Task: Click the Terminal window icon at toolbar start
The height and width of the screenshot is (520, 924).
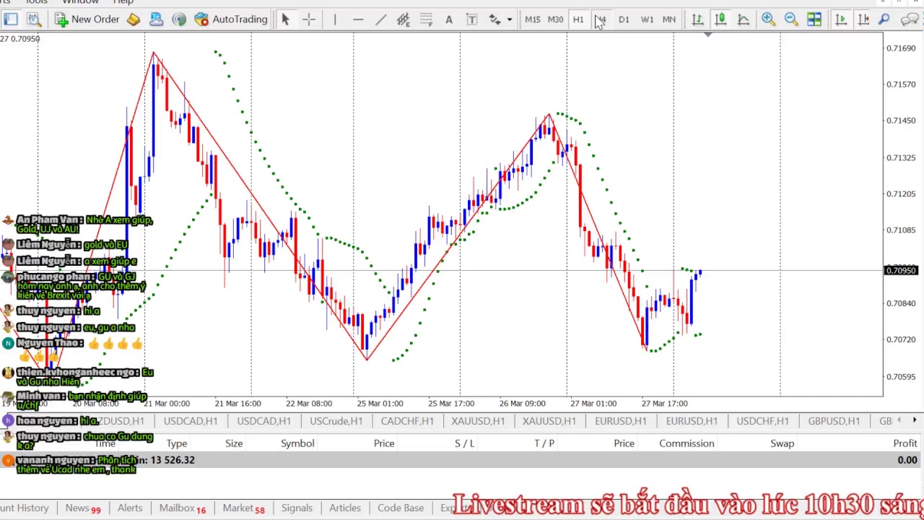Action: pos(11,19)
